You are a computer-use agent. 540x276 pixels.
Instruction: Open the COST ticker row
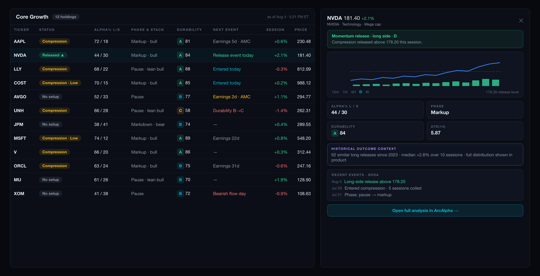(162, 83)
